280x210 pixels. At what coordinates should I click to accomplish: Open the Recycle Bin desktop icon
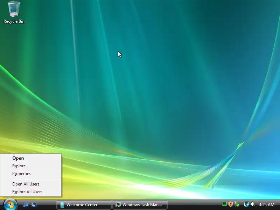pyautogui.click(x=14, y=12)
